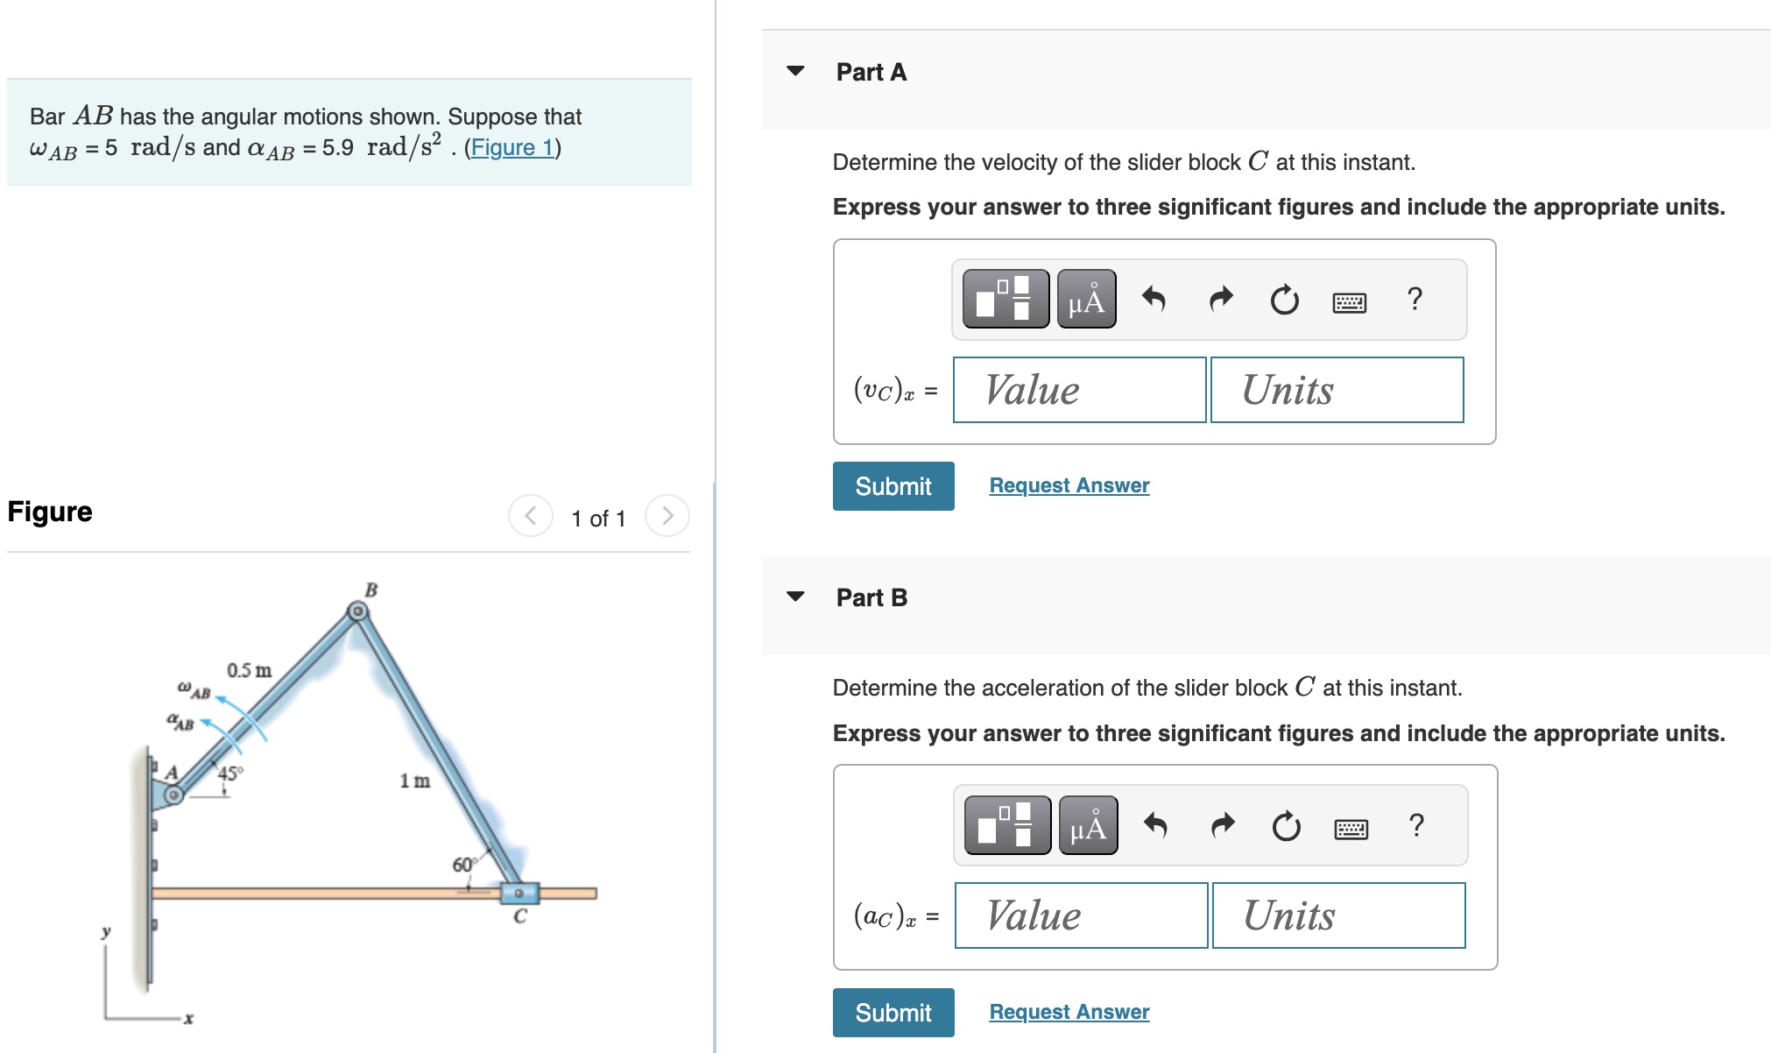Insert an equation template in Part A toolbar

(1005, 299)
